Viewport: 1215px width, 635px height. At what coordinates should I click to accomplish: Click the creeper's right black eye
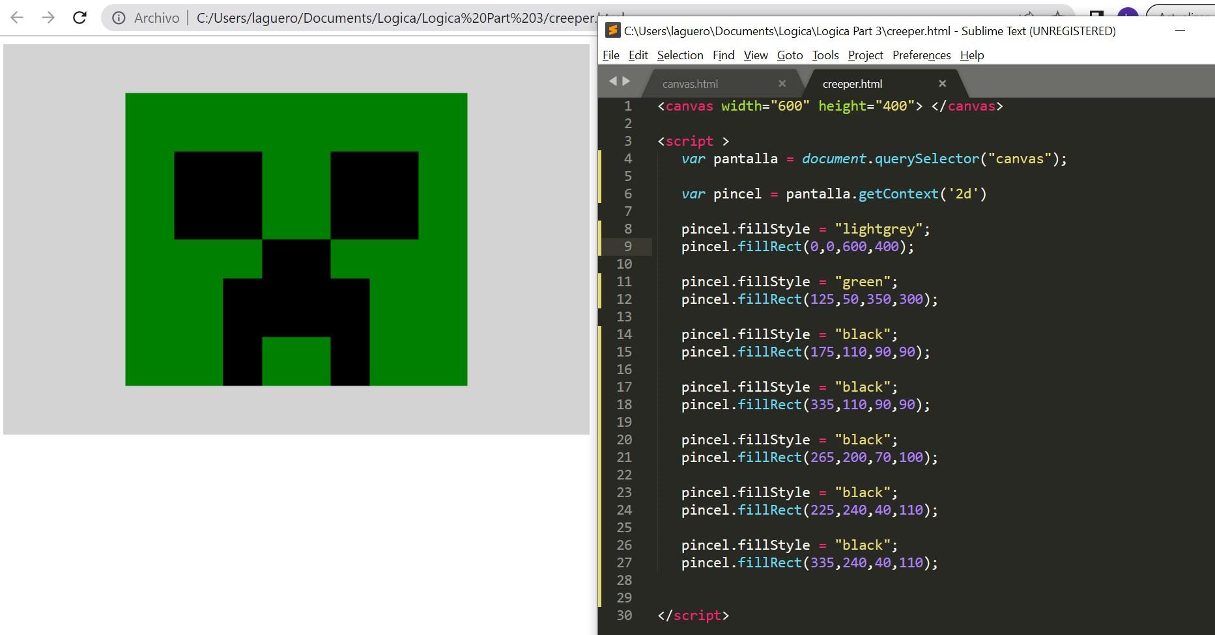click(x=375, y=195)
